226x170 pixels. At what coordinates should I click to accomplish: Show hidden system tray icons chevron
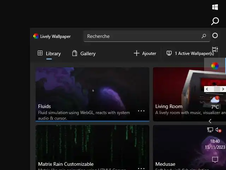click(x=210, y=121)
